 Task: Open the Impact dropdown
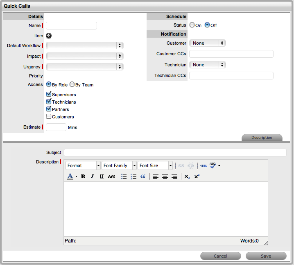(x=85, y=56)
